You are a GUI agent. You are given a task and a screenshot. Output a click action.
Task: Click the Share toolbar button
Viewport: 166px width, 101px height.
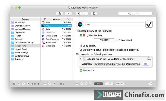[60, 14]
